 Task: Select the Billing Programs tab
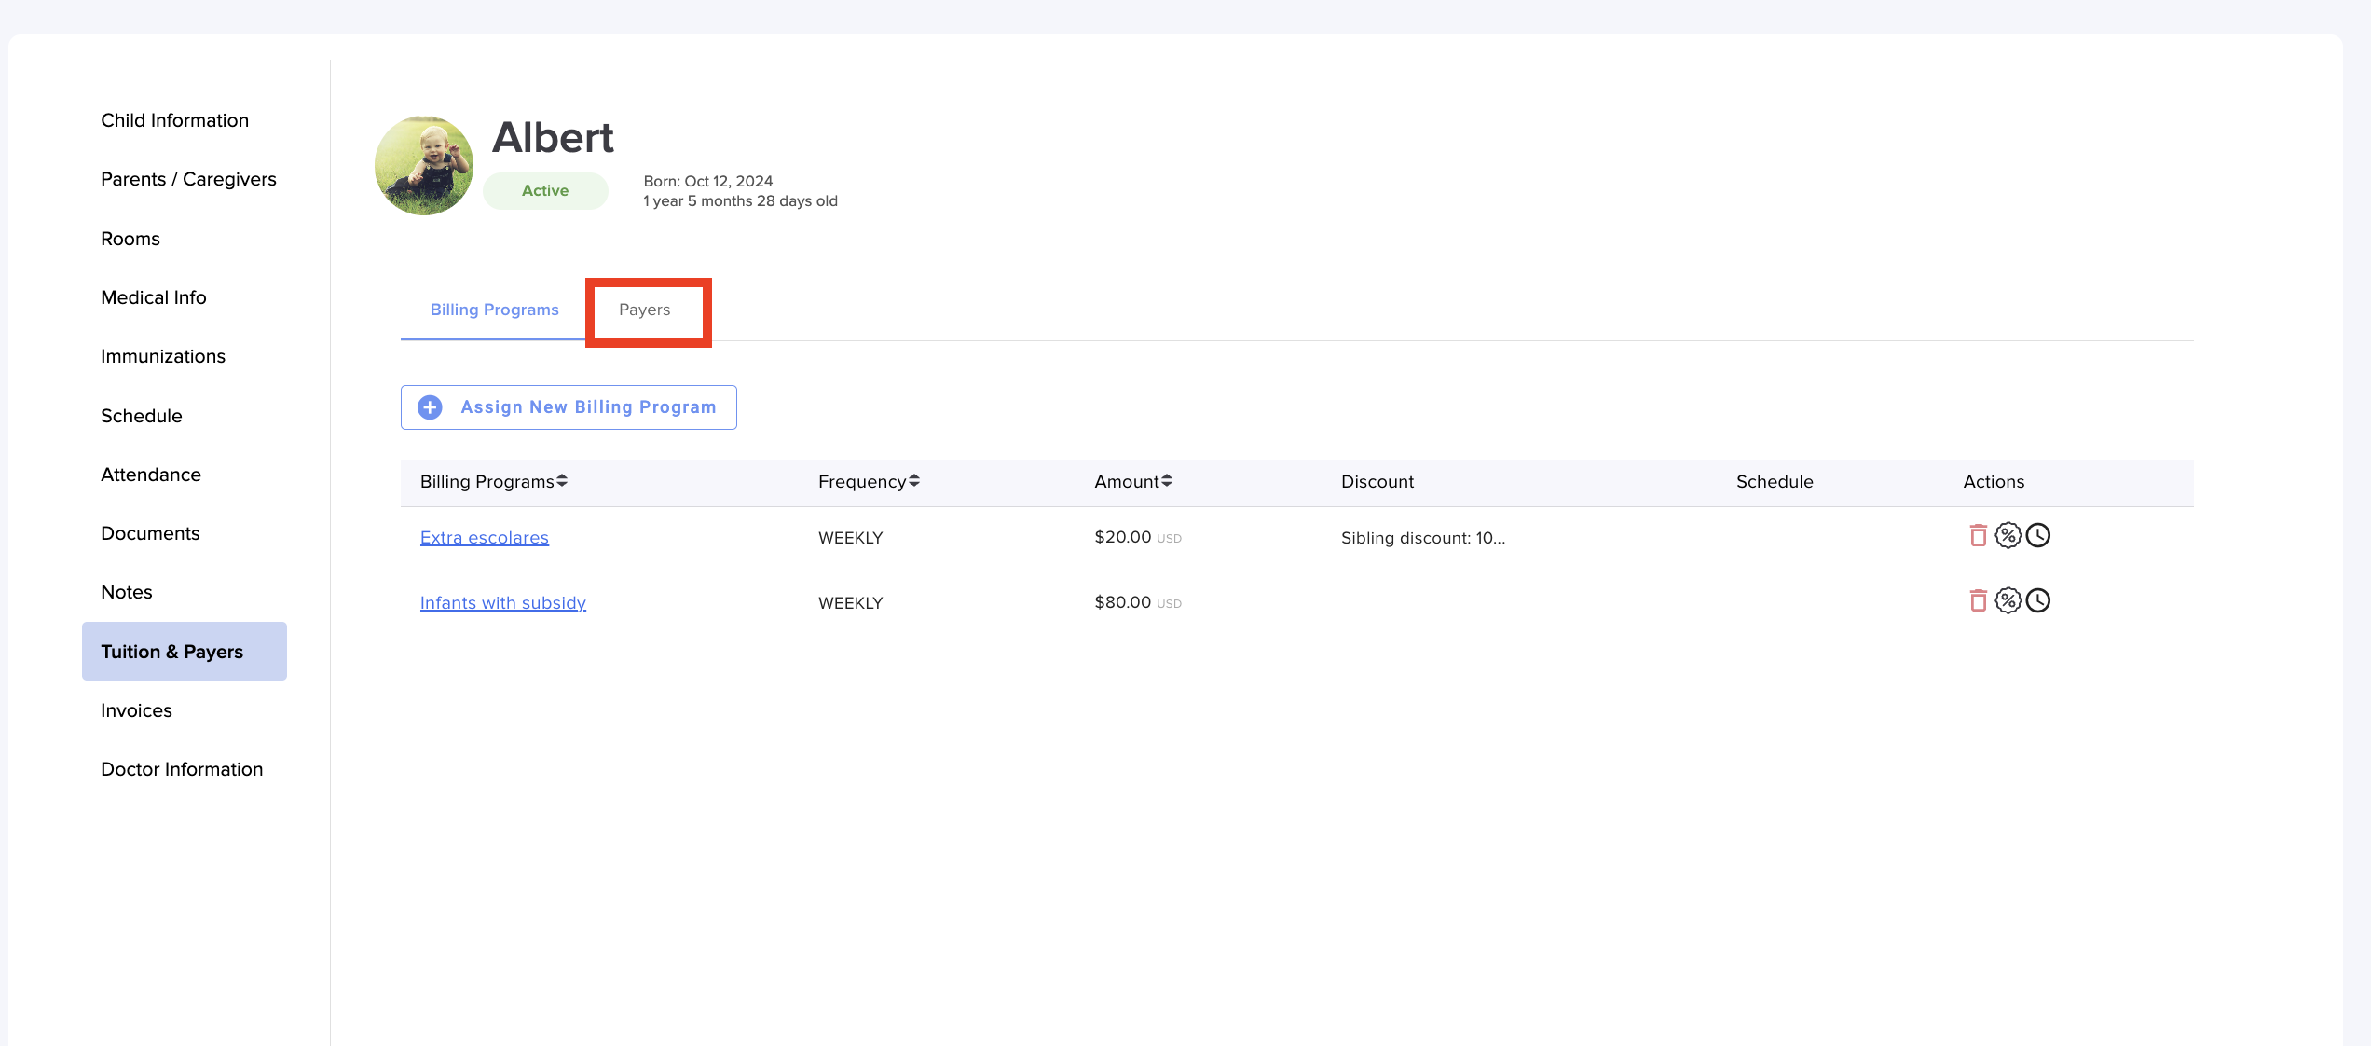click(494, 310)
